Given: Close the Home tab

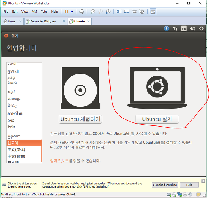Looking at the screenshot, I should pyautogui.click(x=20, y=21).
